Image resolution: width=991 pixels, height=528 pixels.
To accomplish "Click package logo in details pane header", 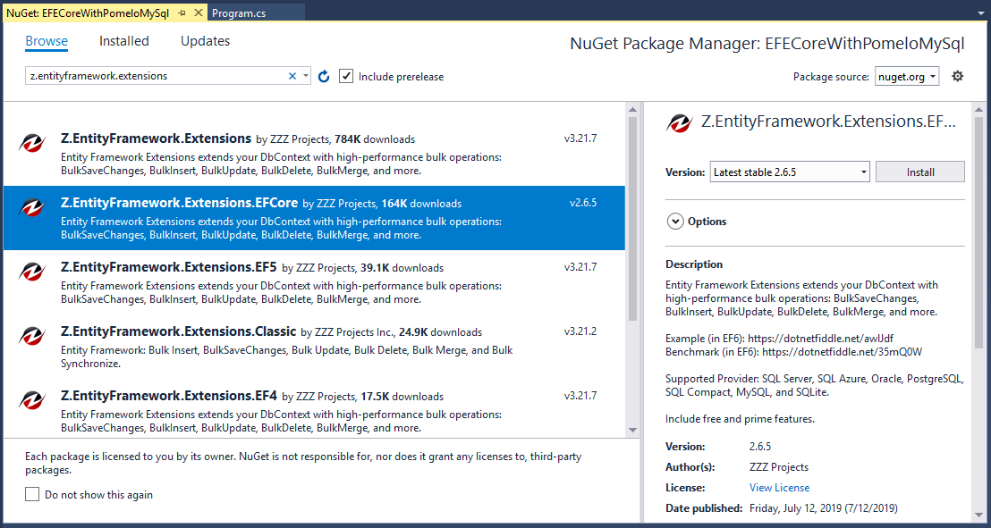I will 680,123.
